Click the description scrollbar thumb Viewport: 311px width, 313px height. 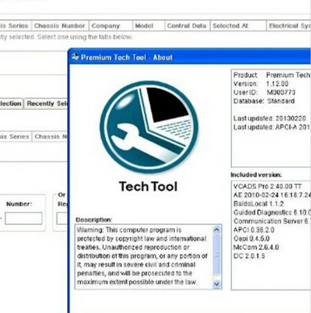click(x=216, y=254)
